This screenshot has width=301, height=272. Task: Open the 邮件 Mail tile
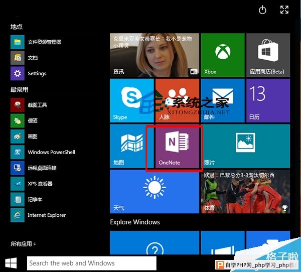coord(223,100)
